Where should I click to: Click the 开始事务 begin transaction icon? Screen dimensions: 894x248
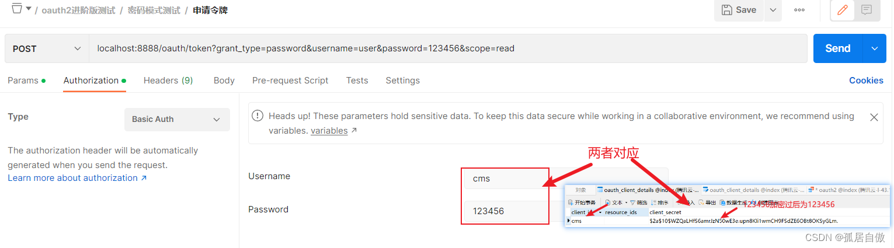coord(570,202)
